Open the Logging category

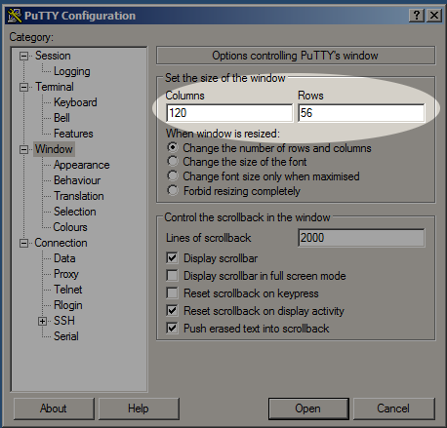72,71
